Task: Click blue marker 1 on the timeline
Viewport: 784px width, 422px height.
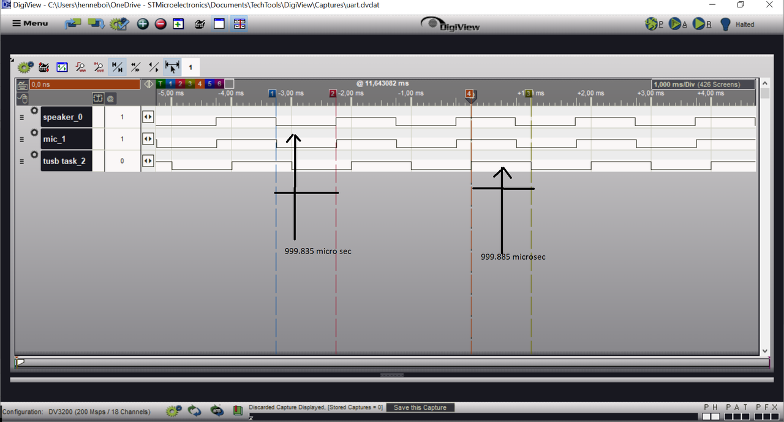Action: [273, 94]
